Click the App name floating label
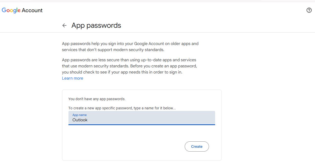Image resolution: width=315 pixels, height=162 pixels. 79,115
